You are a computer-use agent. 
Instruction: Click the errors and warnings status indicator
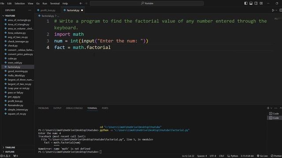(5, 156)
